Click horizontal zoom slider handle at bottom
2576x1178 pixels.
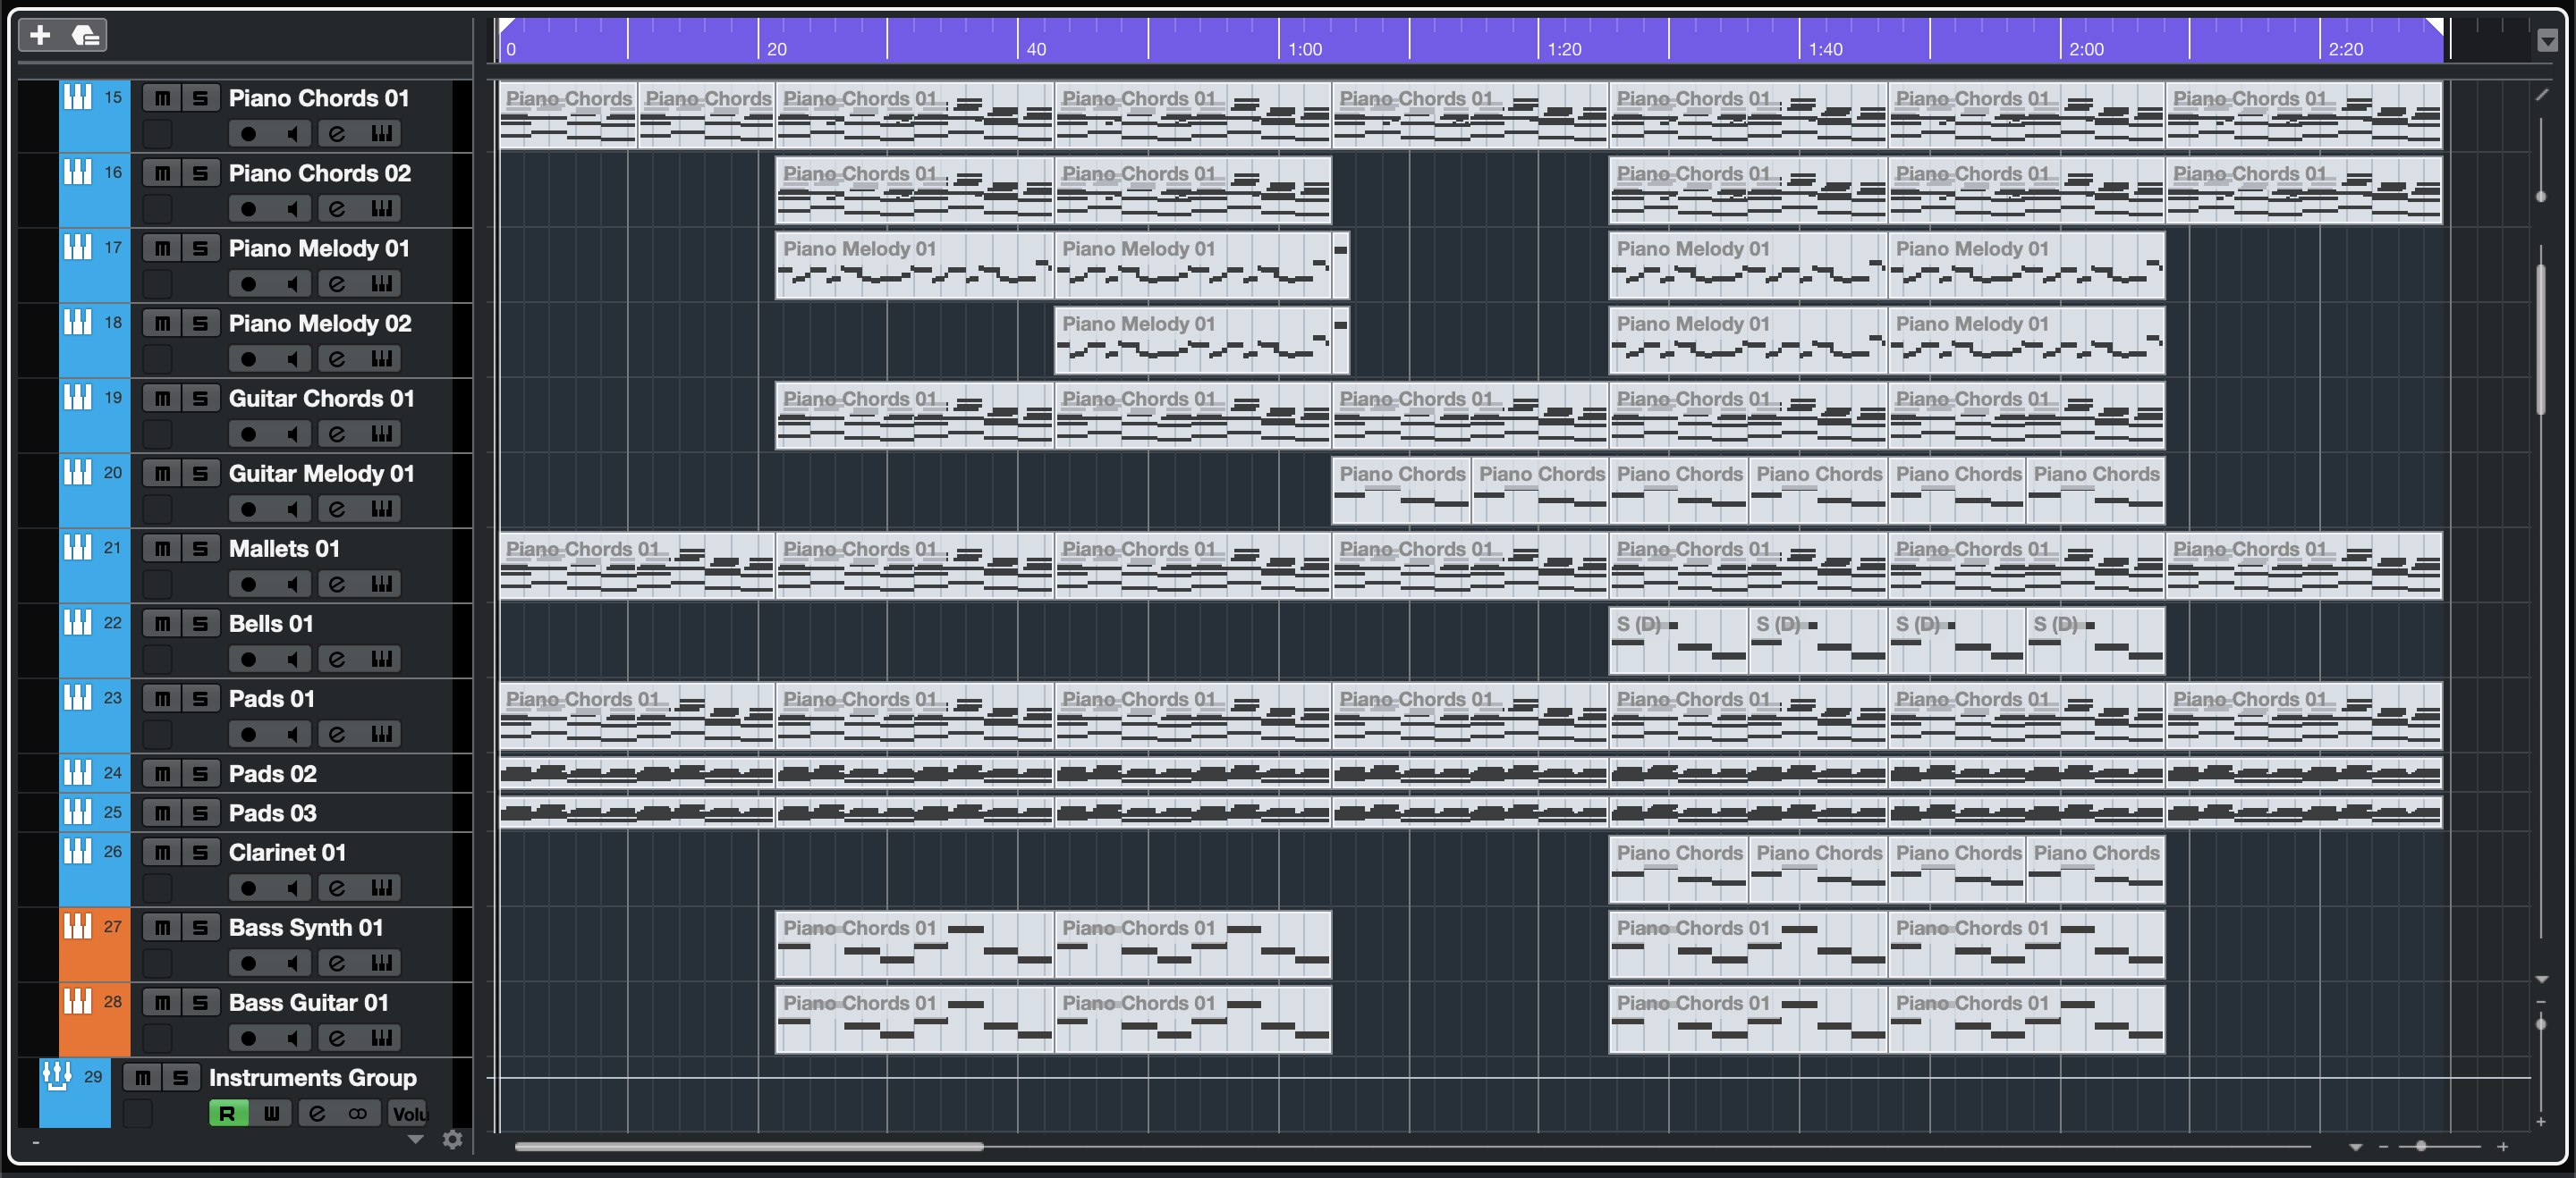click(2420, 1146)
